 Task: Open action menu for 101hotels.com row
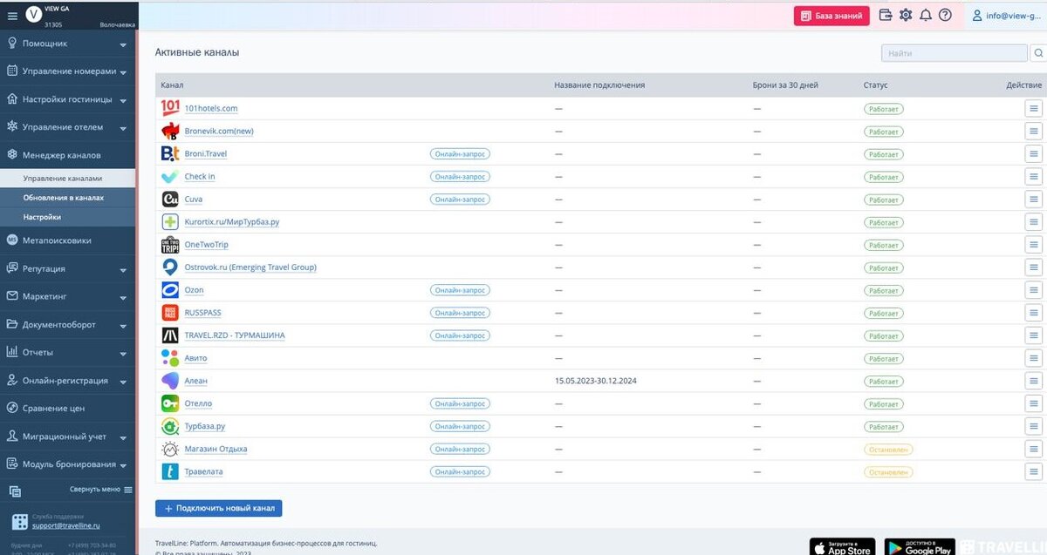[x=1034, y=108]
